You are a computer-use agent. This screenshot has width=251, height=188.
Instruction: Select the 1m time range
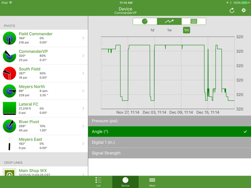[187, 30]
